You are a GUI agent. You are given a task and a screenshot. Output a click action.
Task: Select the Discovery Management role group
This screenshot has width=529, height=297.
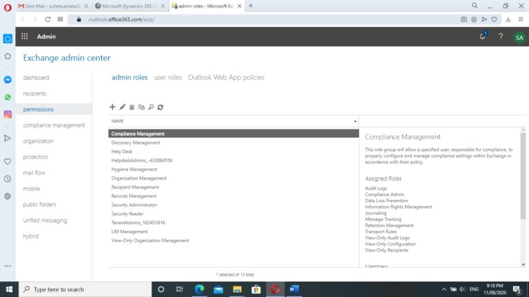tap(234, 143)
